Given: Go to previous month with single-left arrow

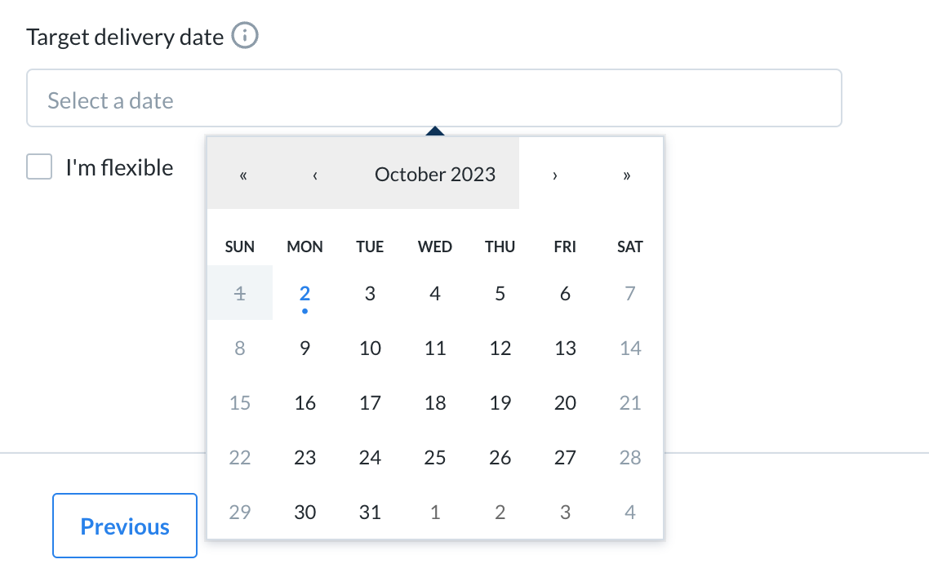Looking at the screenshot, I should click(315, 175).
